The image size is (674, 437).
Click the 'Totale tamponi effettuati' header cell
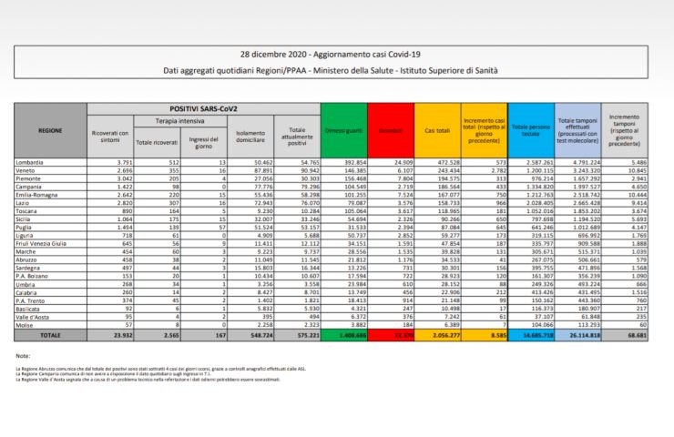click(577, 131)
